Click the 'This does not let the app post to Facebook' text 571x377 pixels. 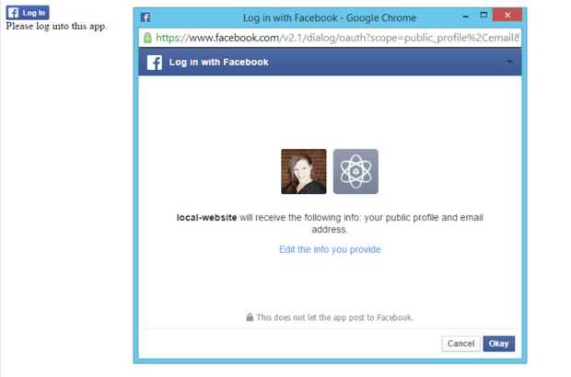coord(334,317)
